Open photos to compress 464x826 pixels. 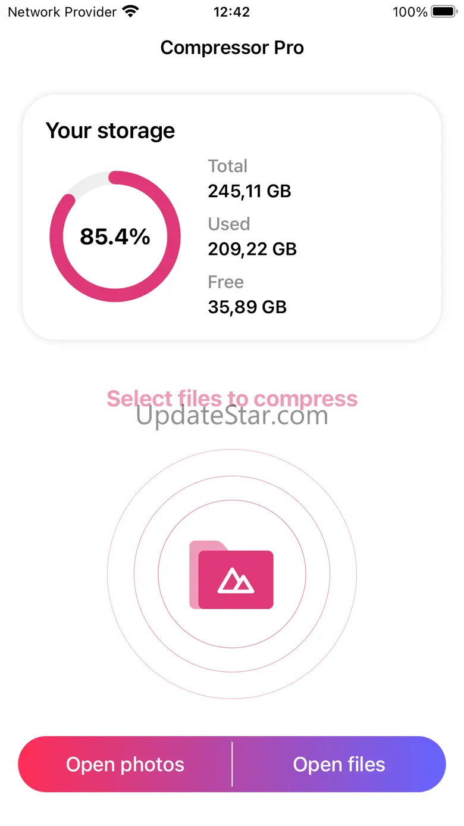[125, 764]
